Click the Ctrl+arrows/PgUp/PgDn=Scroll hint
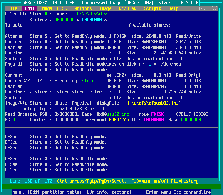The image size is (223, 195). tap(92, 181)
